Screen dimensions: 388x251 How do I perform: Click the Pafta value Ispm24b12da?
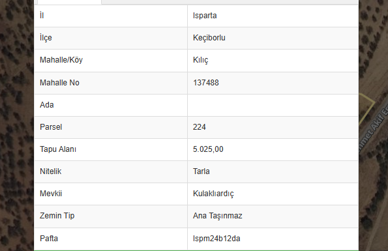pyautogui.click(x=216, y=239)
